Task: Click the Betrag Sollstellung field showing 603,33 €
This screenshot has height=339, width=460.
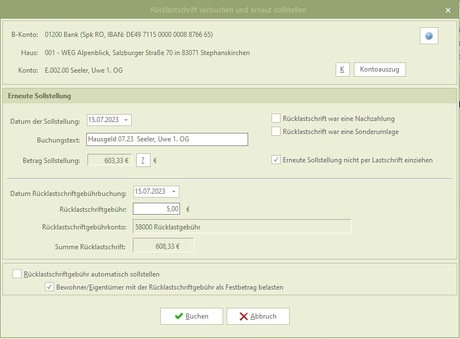Action: [x=110, y=160]
